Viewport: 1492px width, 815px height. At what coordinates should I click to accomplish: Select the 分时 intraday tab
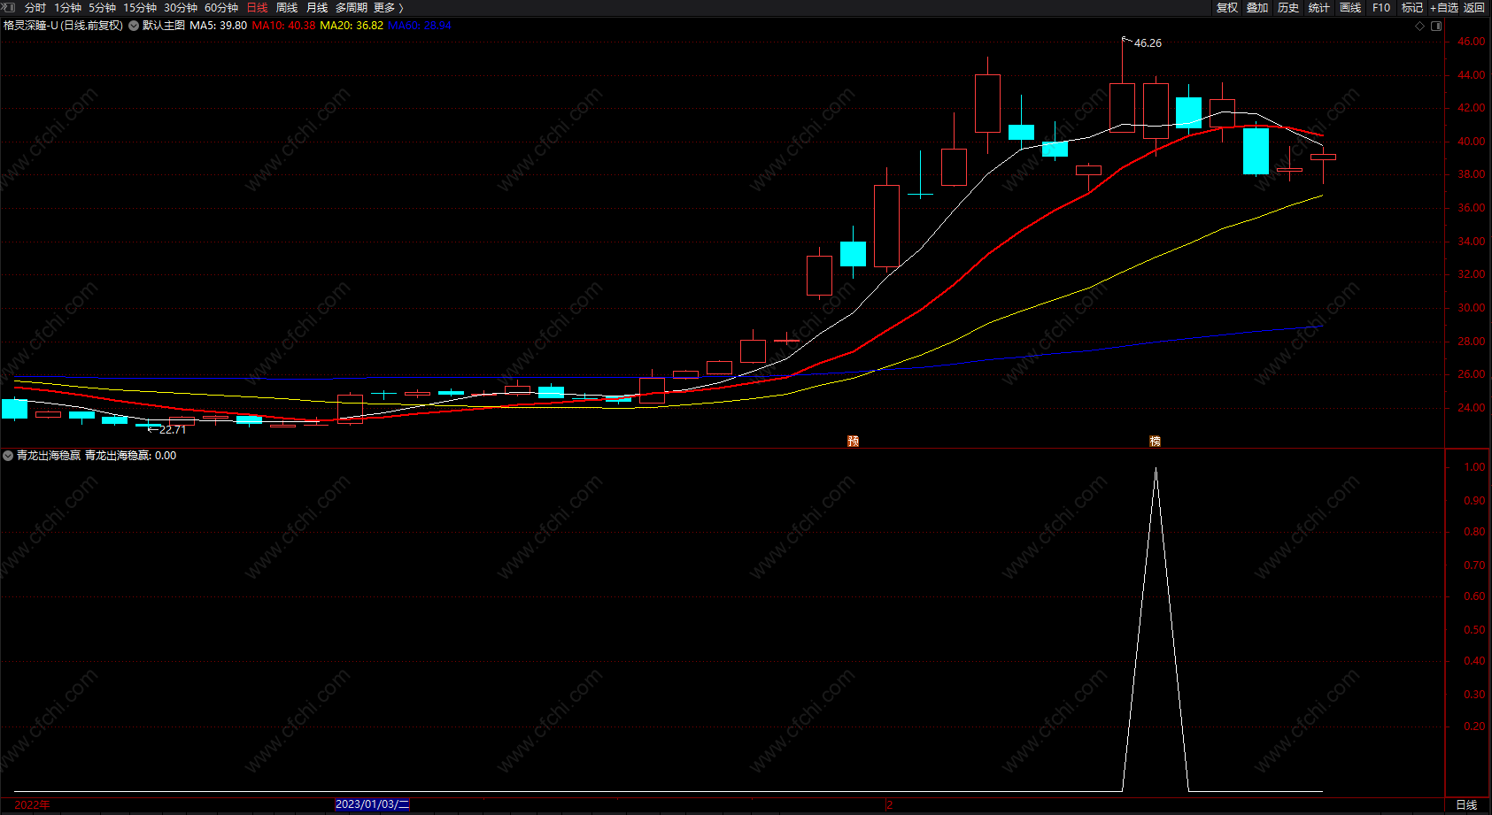[x=35, y=7]
